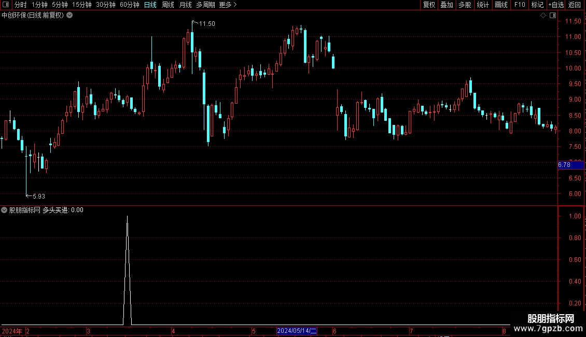586x337 pixels.
Task: Click month 3 label on time axis
Action: point(88,331)
